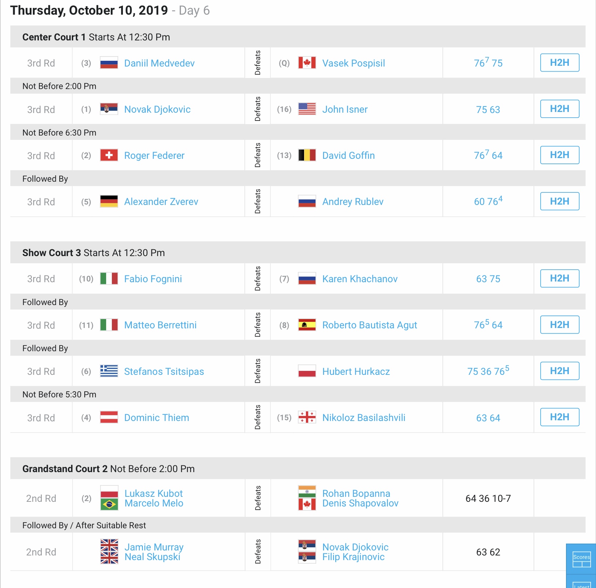The height and width of the screenshot is (588, 596).
Task: View H2H for Thiem vs Basilashvili
Action: click(560, 417)
